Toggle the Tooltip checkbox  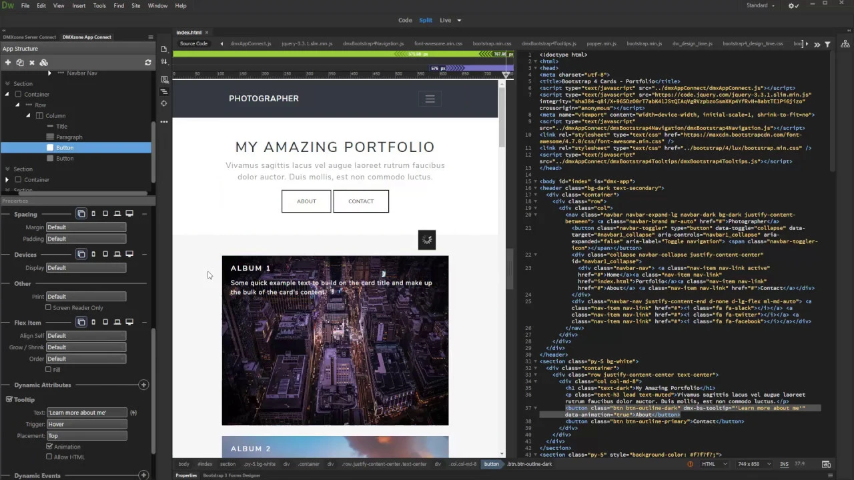coord(9,399)
